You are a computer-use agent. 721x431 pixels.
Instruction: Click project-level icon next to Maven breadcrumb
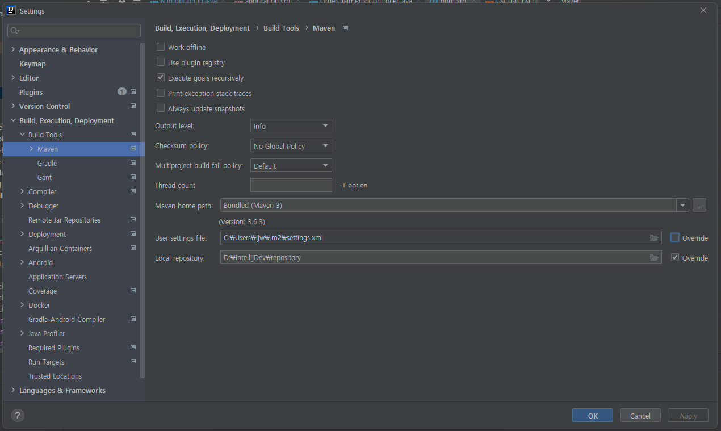346,28
